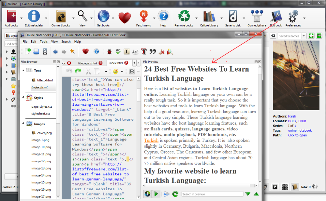Toggle the float button of File Preview panel
The height and width of the screenshot is (201, 326).
click(x=256, y=61)
